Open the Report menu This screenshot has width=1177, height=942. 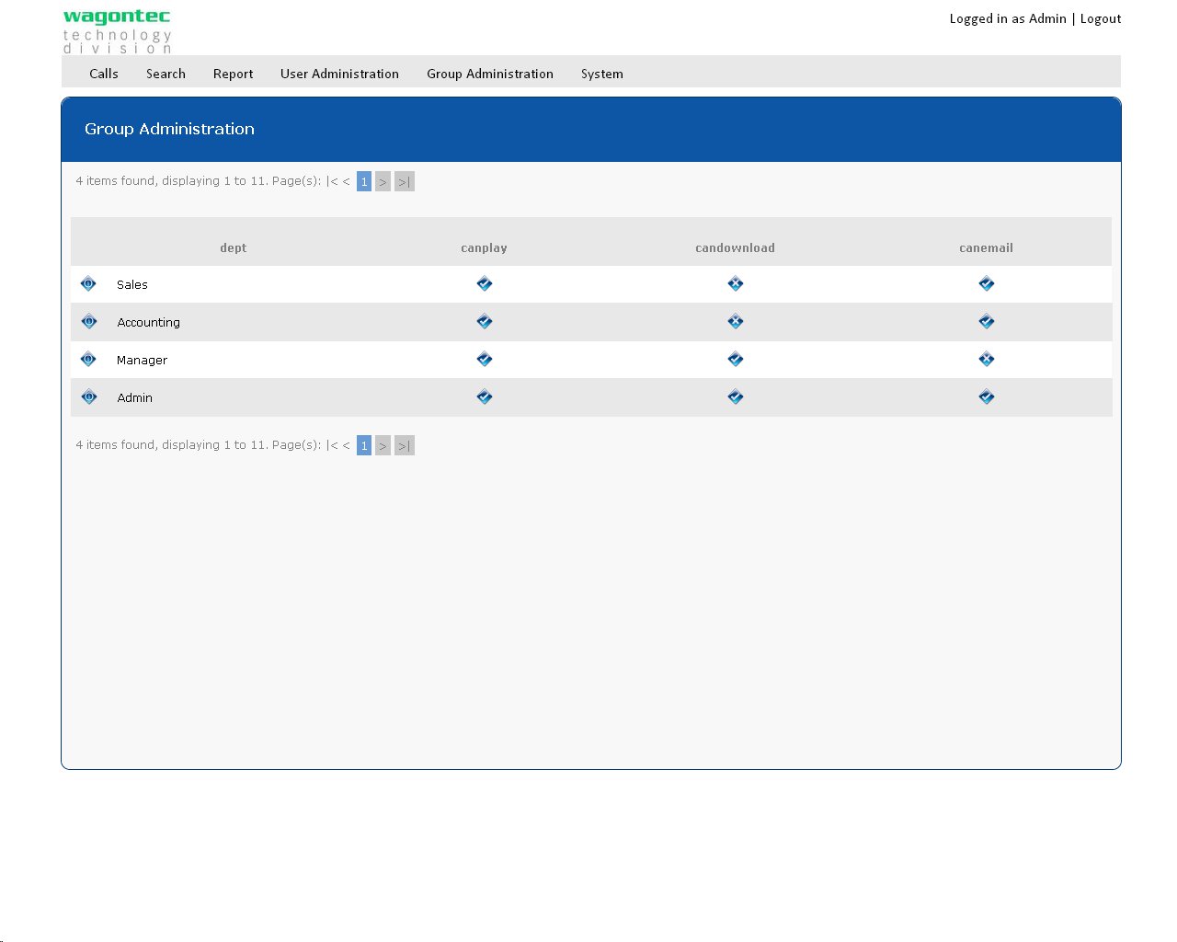click(233, 74)
